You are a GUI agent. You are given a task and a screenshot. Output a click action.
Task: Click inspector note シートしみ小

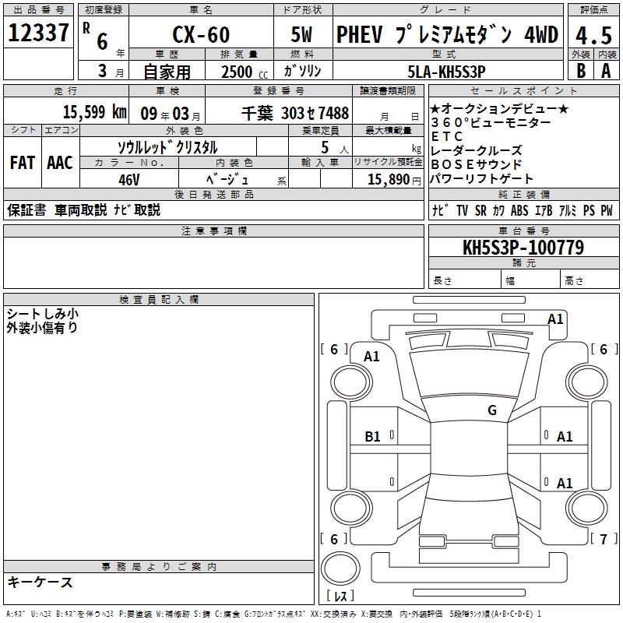click(x=43, y=314)
